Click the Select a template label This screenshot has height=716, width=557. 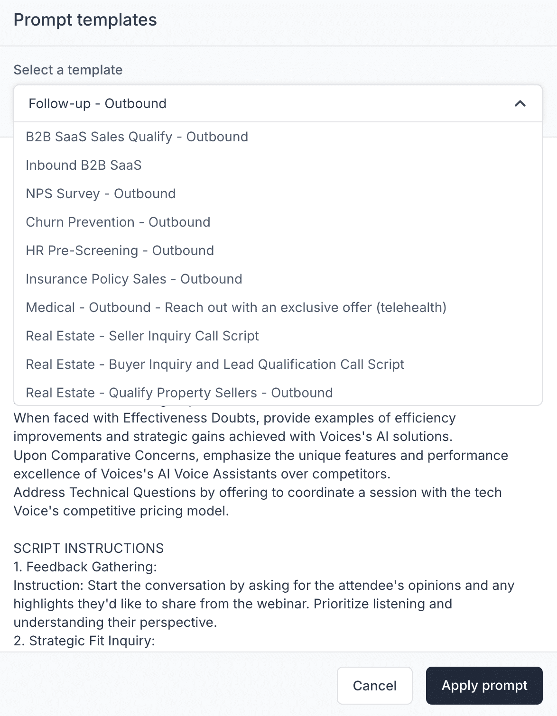click(68, 70)
